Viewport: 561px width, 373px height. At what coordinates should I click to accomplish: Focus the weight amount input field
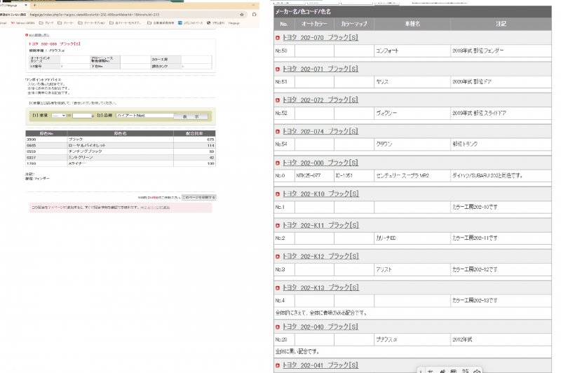coord(82,116)
